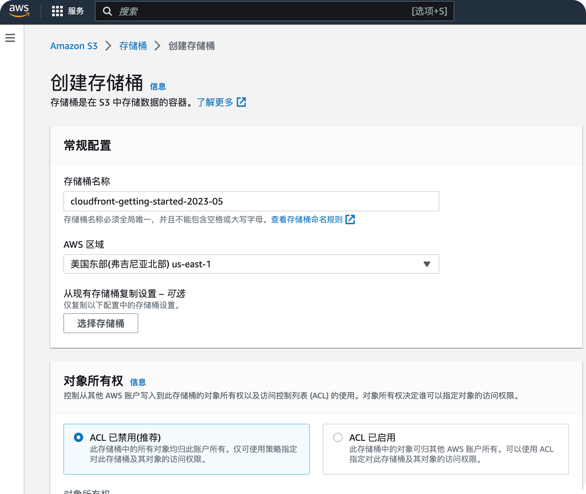Viewport: 586px width, 494px height.
Task: Focus the 搜索 search field
Action: point(274,11)
